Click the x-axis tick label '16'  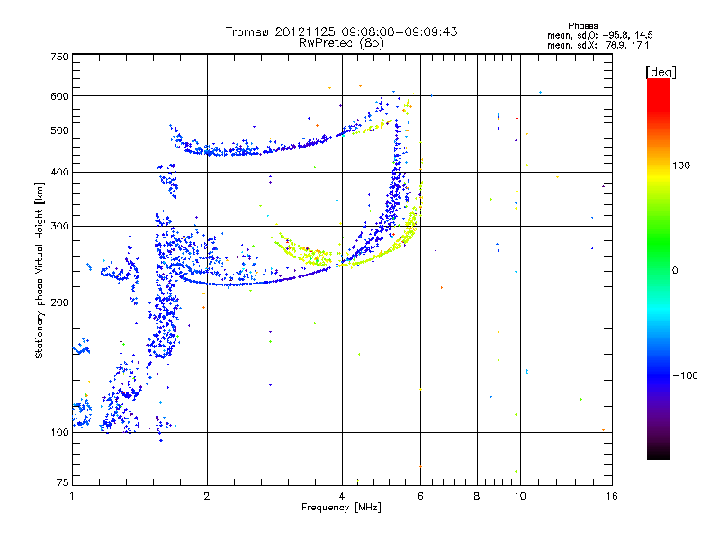(612, 496)
